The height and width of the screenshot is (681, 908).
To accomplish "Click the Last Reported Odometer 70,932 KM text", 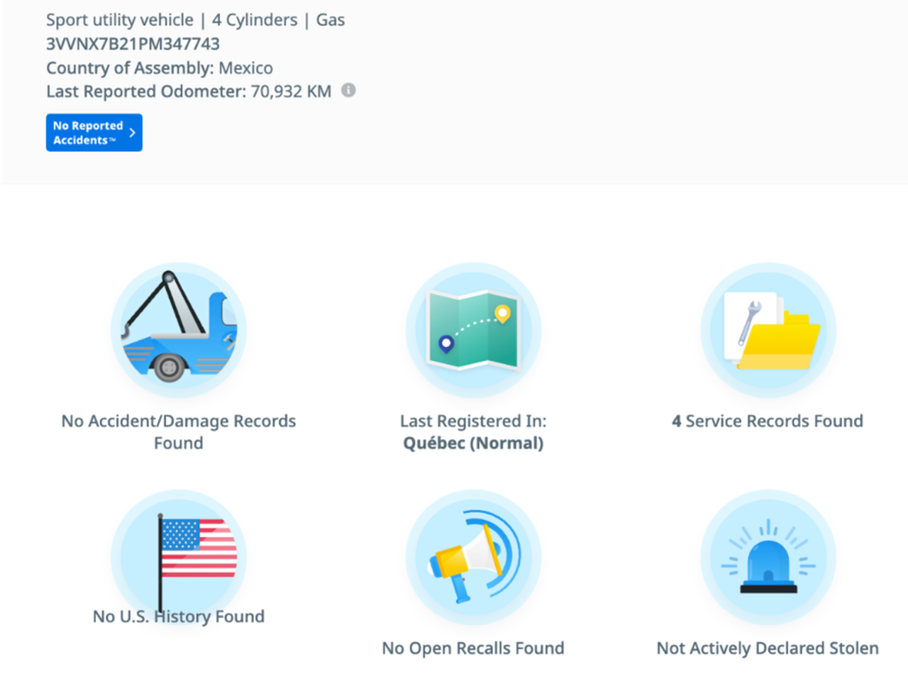I will click(x=189, y=92).
